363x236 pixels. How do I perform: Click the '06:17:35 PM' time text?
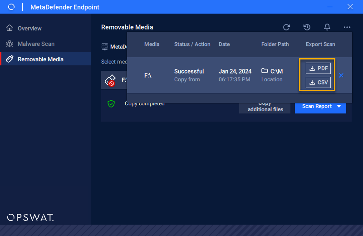pyautogui.click(x=234, y=79)
